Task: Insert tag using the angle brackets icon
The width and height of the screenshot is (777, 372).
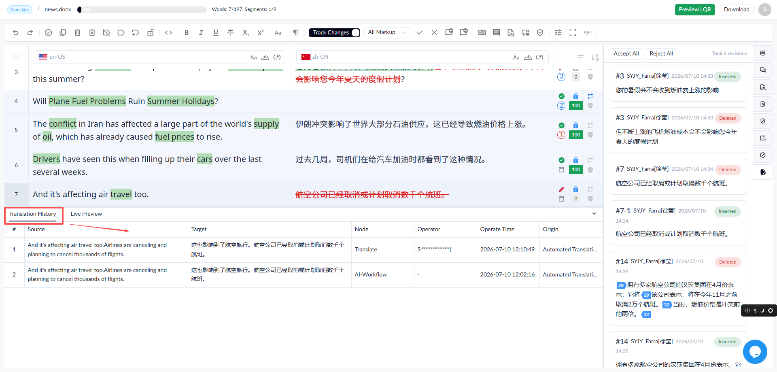Action: click(169, 33)
